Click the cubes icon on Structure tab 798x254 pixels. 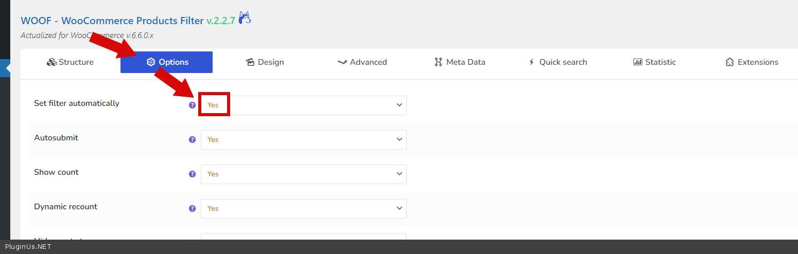coord(51,62)
